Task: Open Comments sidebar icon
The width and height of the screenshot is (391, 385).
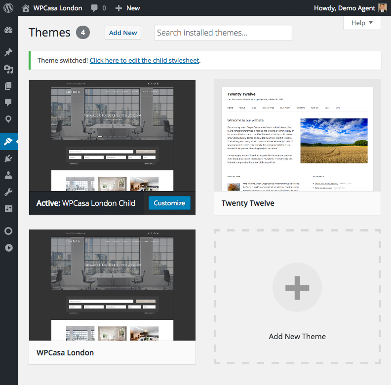Action: (x=8, y=102)
